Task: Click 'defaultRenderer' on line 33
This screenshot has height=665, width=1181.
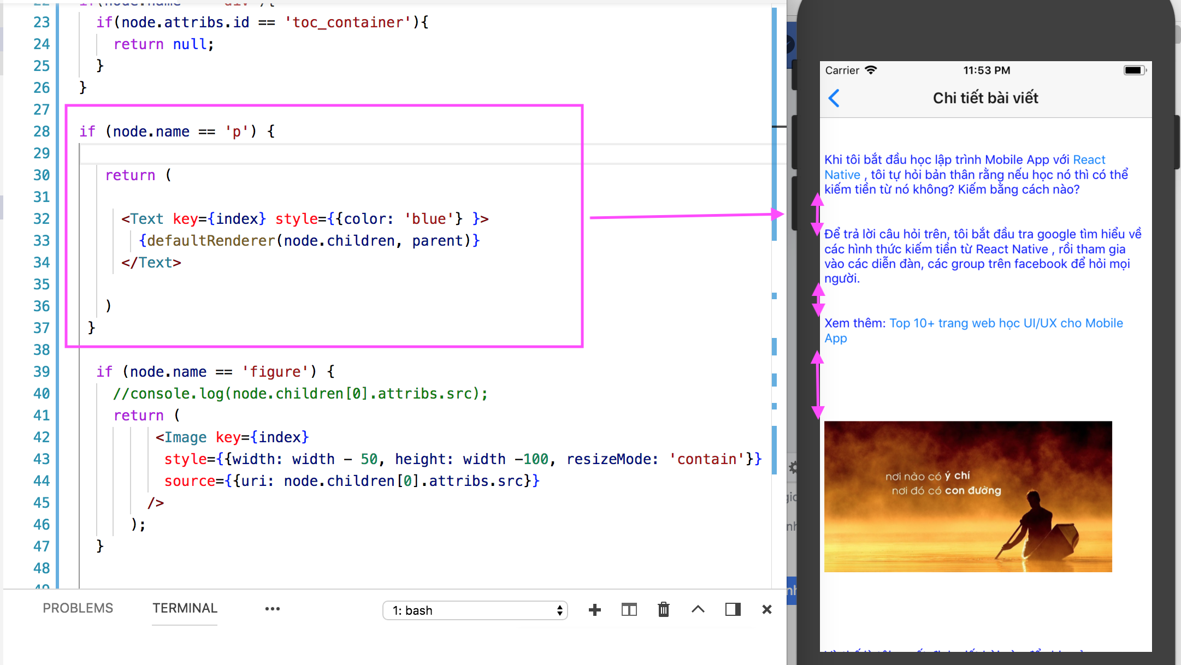Action: coord(211,241)
